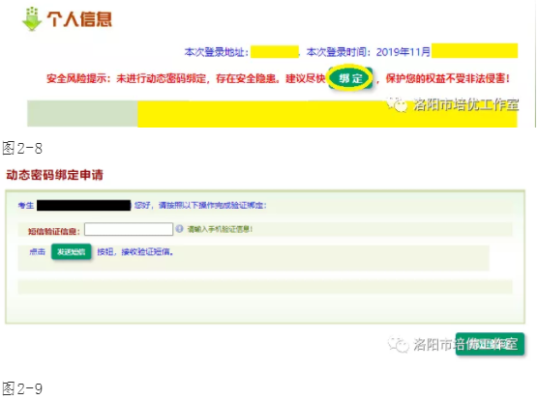Click the circled 绑定 button
The width and height of the screenshot is (538, 400).
350,78
